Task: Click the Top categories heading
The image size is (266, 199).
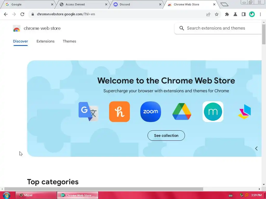Action: pos(53,182)
